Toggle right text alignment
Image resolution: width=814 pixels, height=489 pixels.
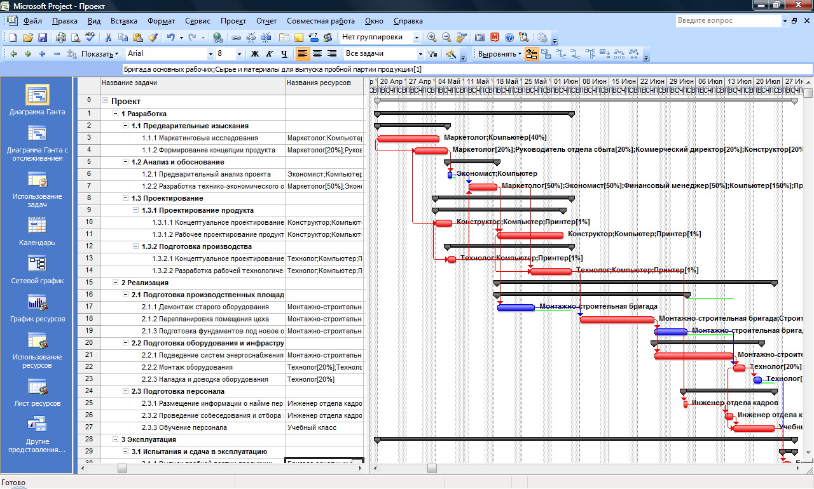[331, 54]
